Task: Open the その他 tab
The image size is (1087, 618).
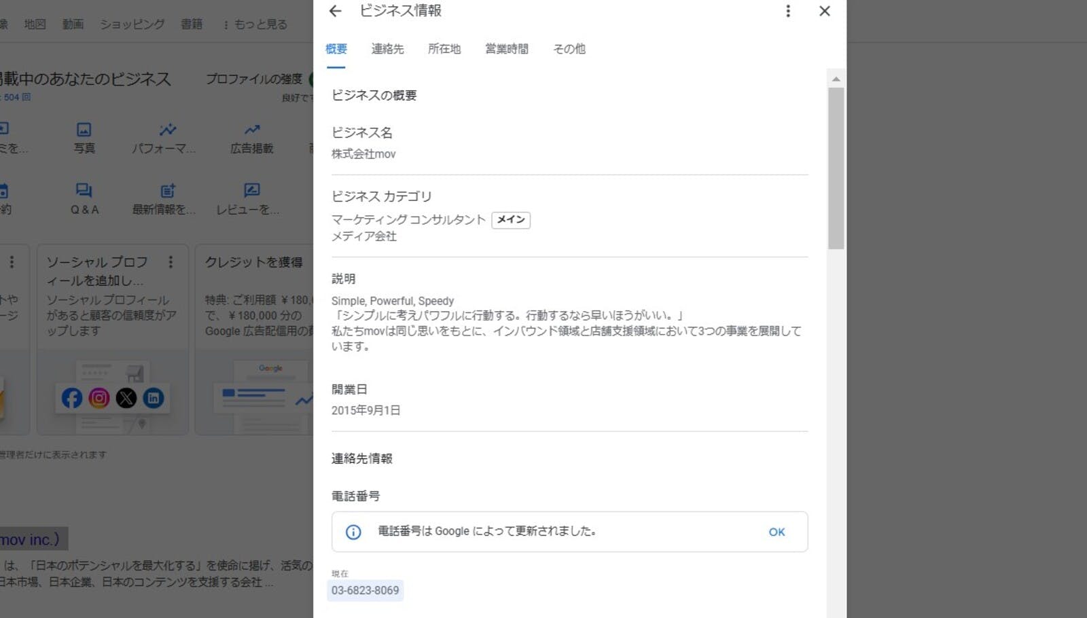Action: pyautogui.click(x=569, y=49)
